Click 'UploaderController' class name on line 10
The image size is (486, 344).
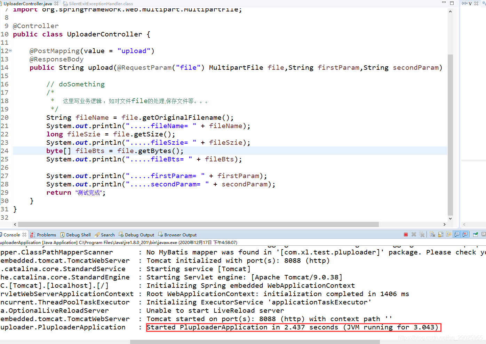tap(104, 34)
